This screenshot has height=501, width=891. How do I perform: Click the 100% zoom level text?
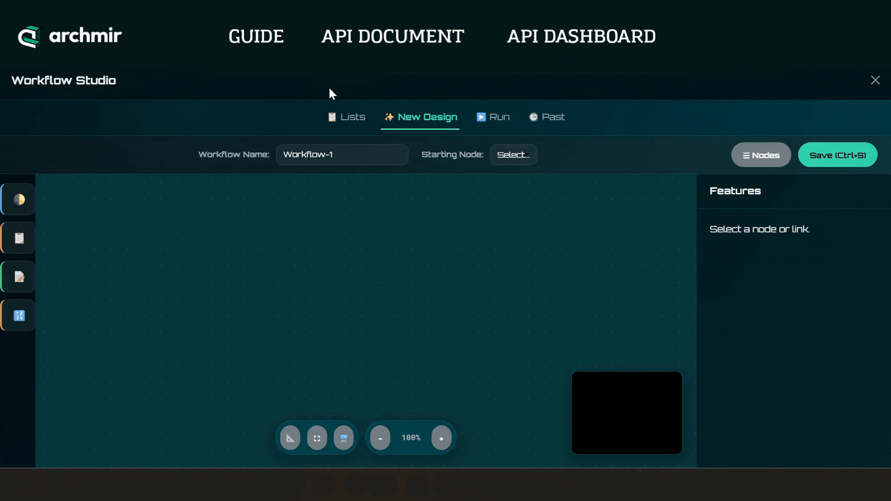[411, 437]
